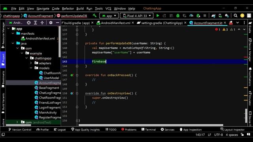
Task: Toggle the Build Variants side tab
Action: pos(3,103)
